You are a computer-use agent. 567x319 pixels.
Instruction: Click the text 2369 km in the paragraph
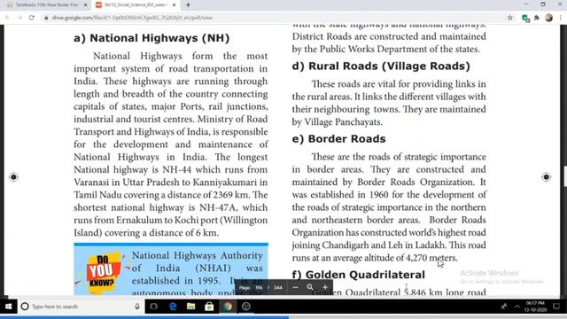point(230,195)
